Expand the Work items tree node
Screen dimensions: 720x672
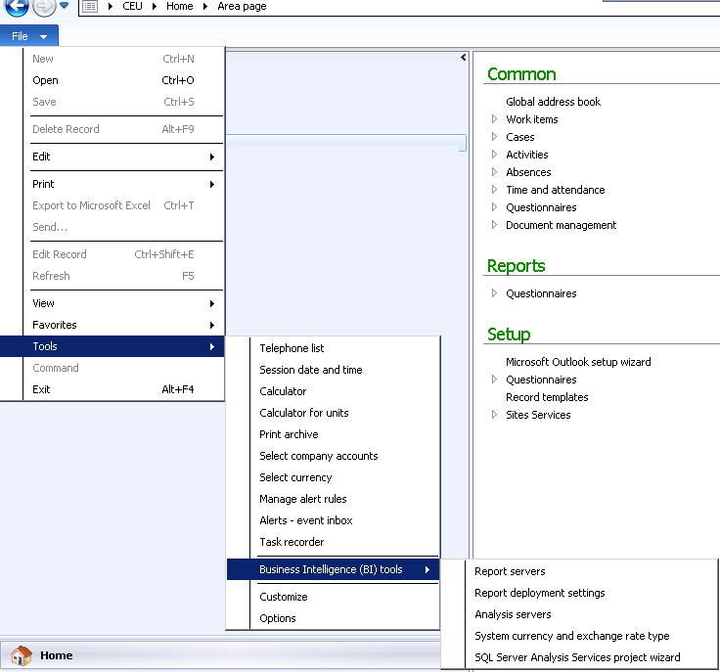coord(495,119)
